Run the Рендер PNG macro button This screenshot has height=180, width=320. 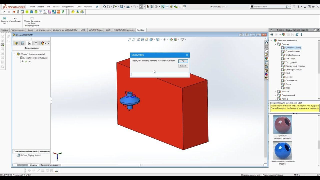4,20
